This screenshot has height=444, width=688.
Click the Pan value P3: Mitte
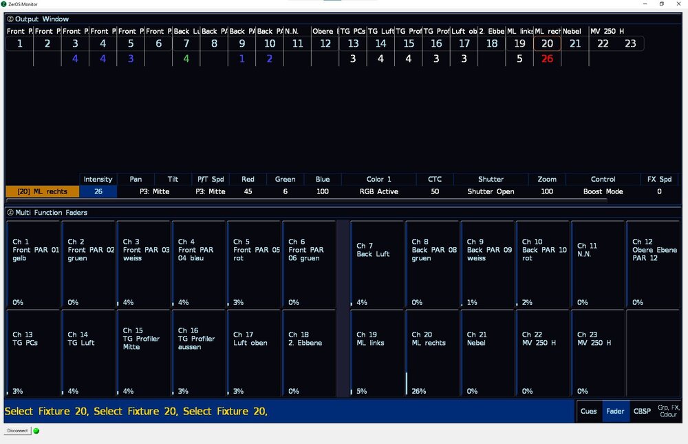point(154,191)
